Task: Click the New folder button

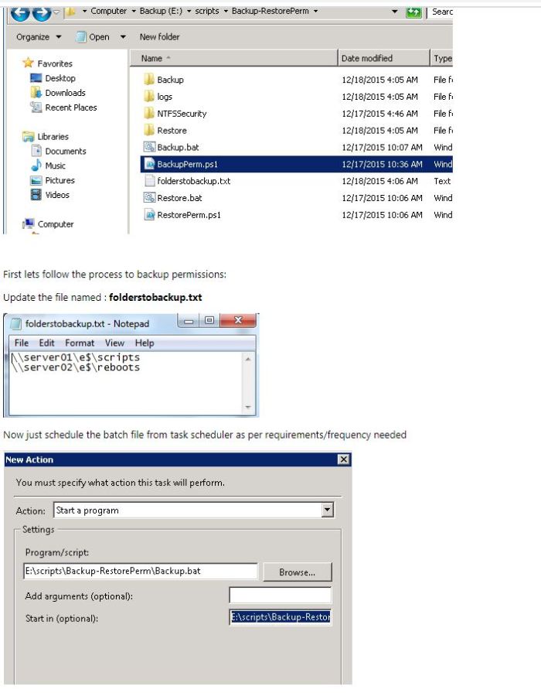Action: pos(159,37)
